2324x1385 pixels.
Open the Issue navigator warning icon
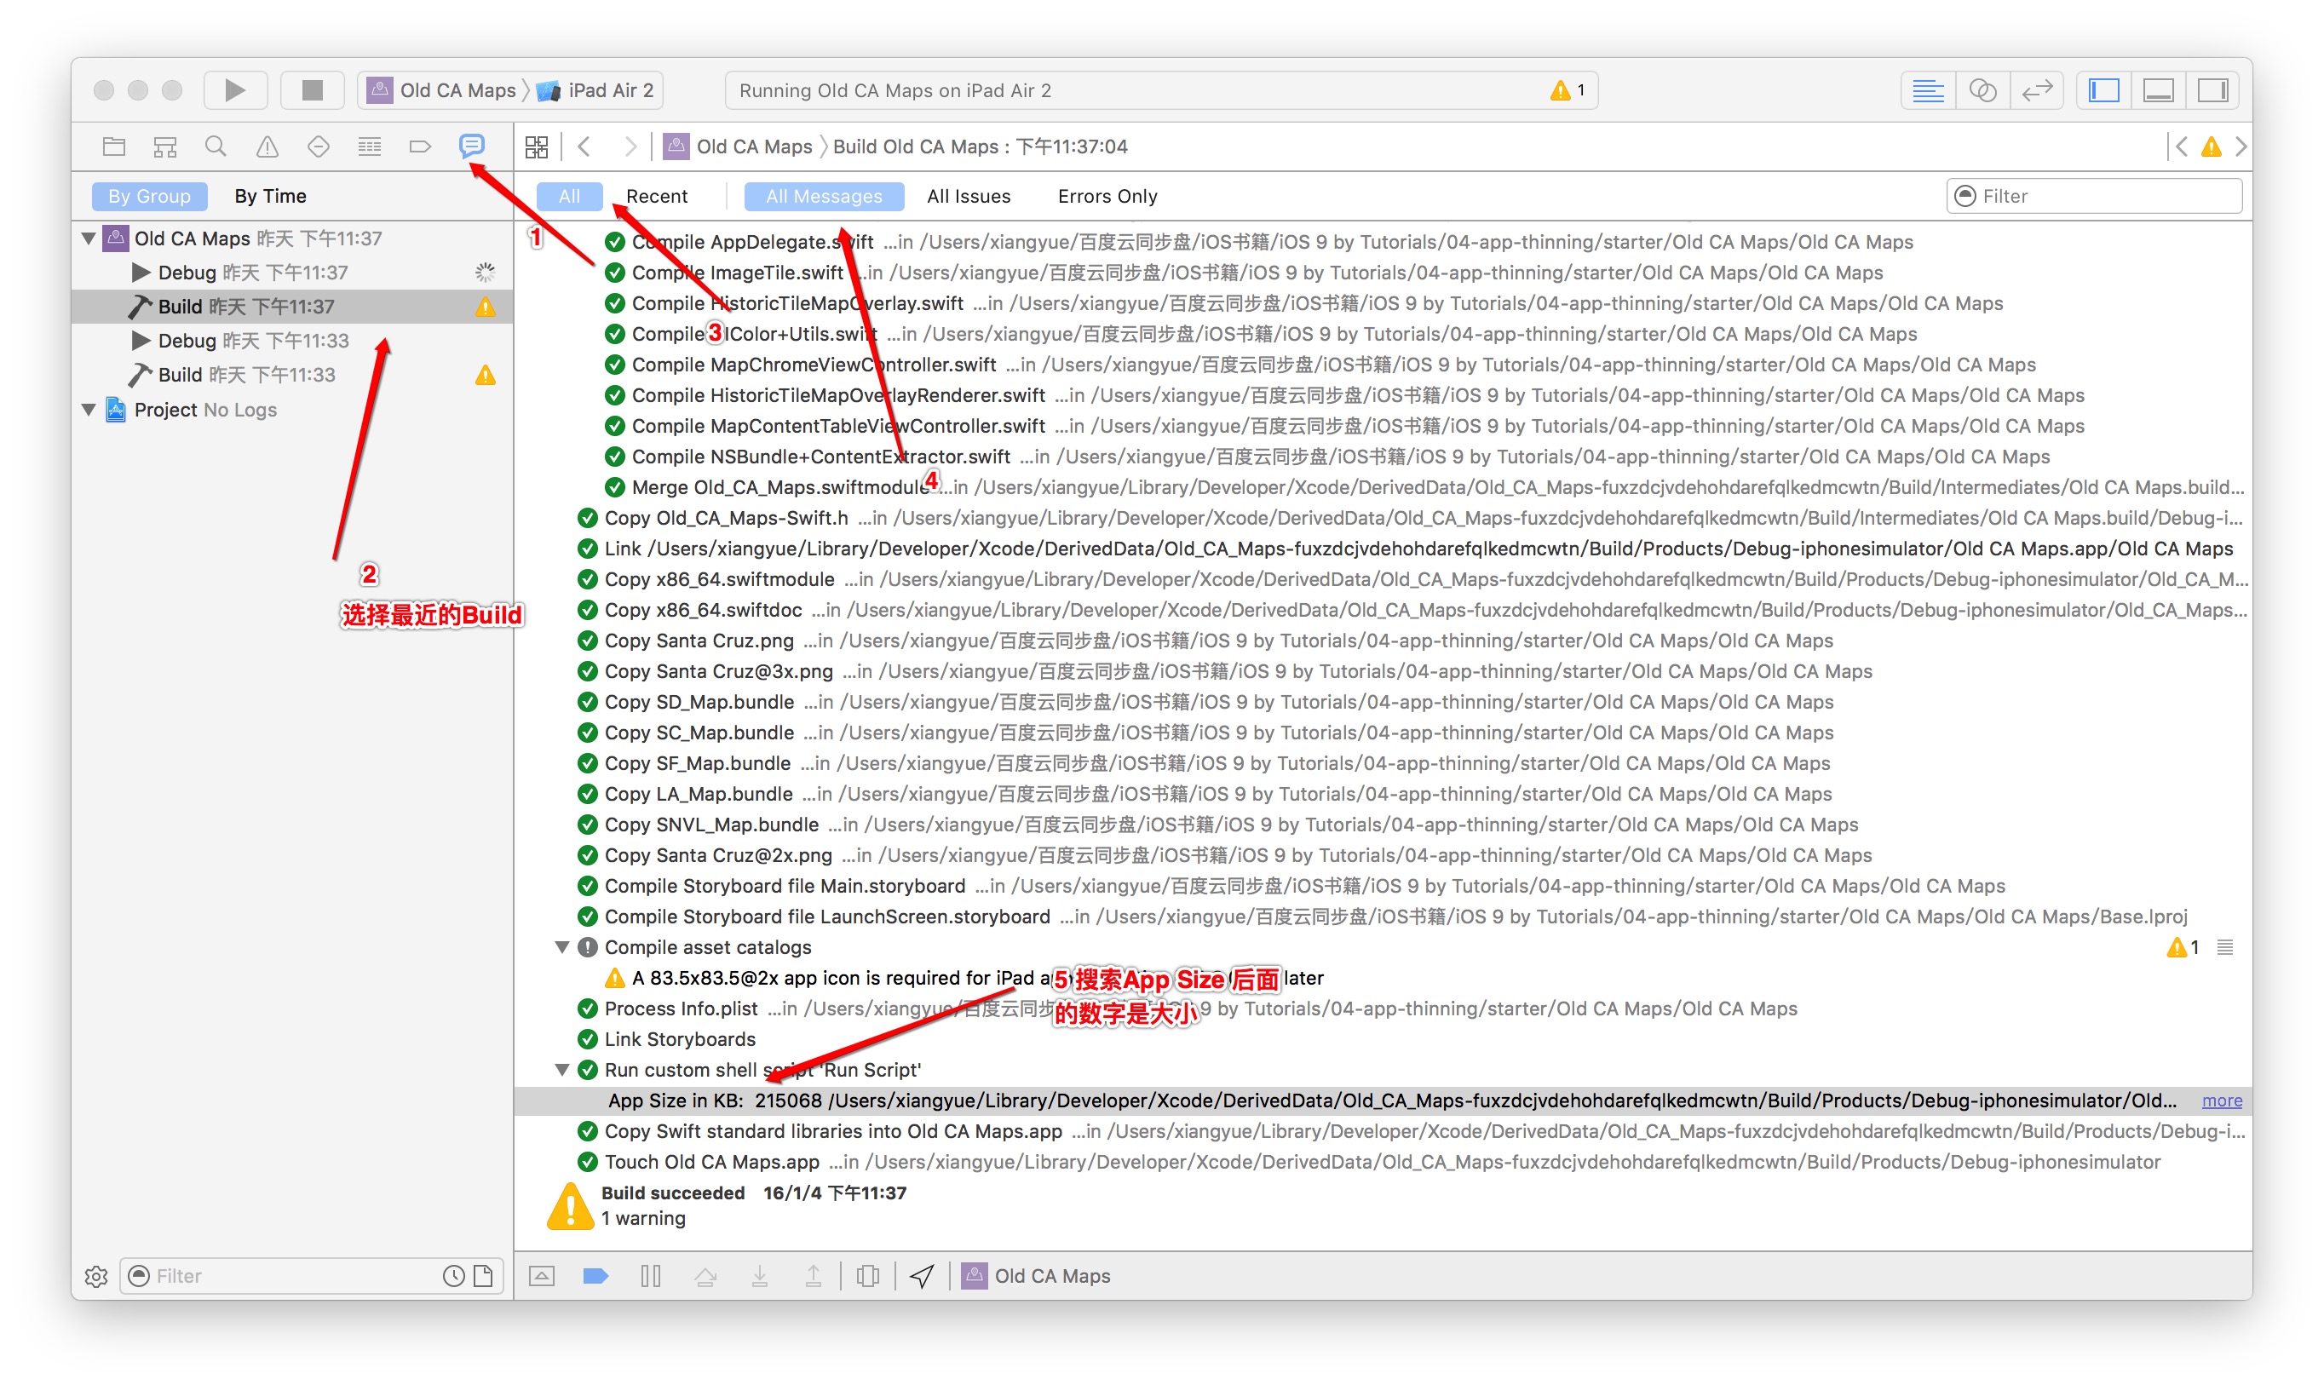(267, 146)
